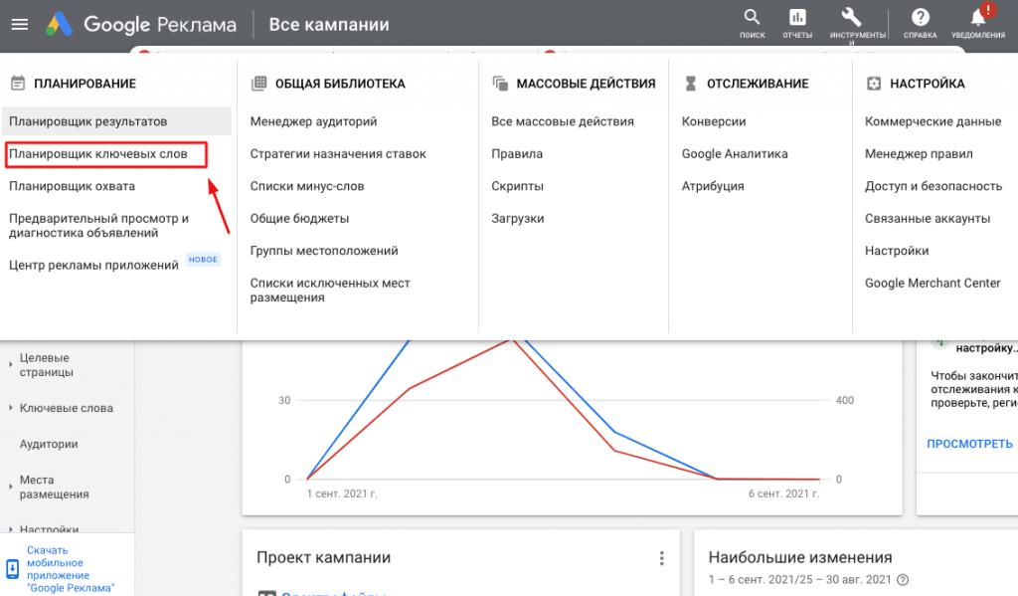Image resolution: width=1018 pixels, height=596 pixels.
Task: Click the Наибольшие изменения heading
Action: [800, 557]
